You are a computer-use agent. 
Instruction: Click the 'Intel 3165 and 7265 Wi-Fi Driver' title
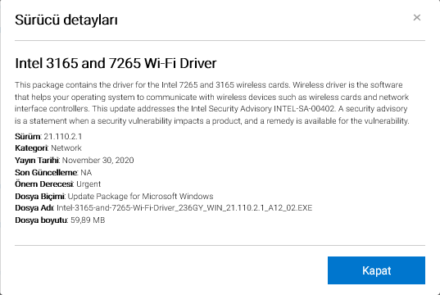(x=116, y=63)
